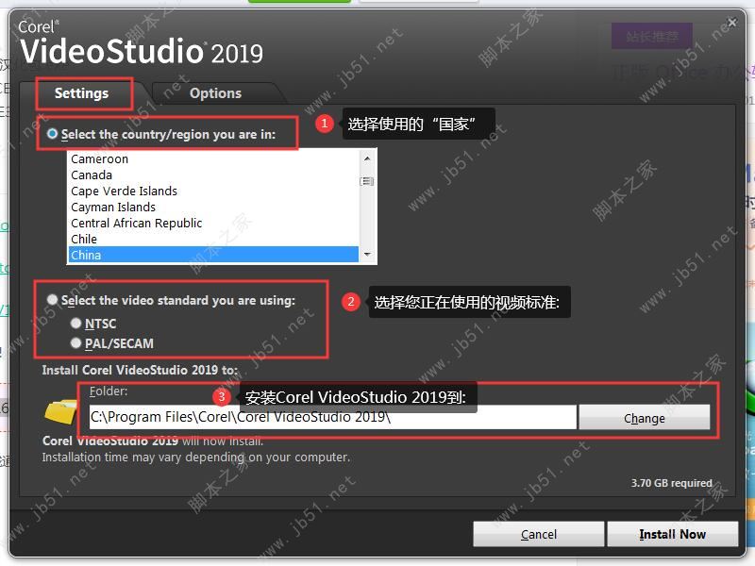755x566 pixels.
Task: Choose PAL/SECAM video standard
Action: 75,343
